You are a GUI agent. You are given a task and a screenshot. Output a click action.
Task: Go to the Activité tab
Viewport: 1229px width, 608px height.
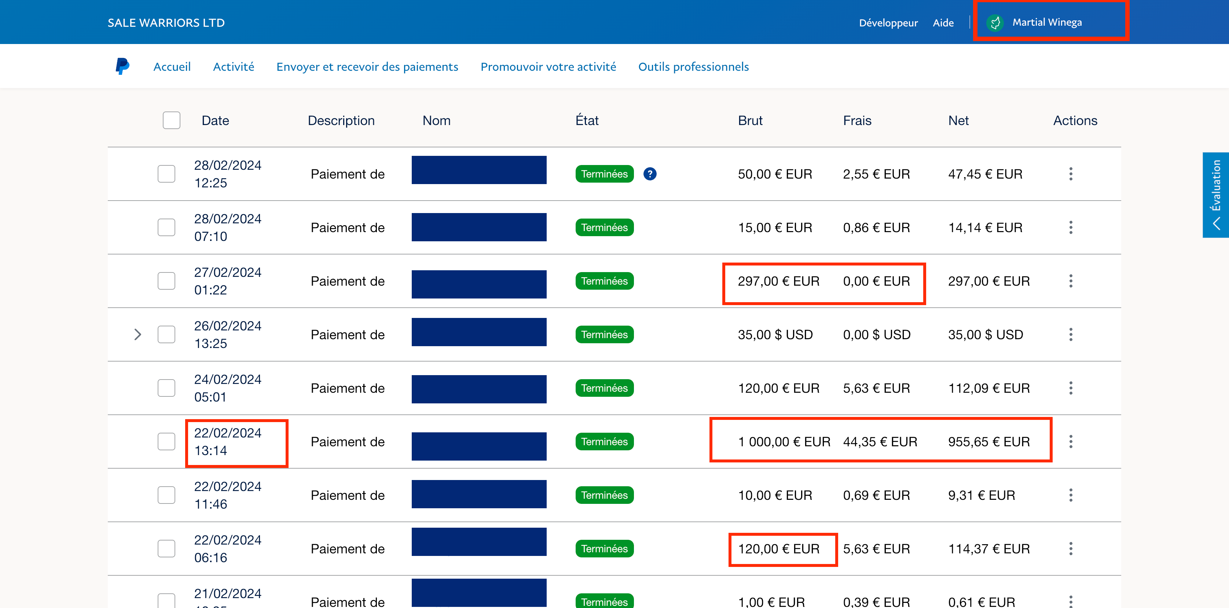click(x=233, y=67)
